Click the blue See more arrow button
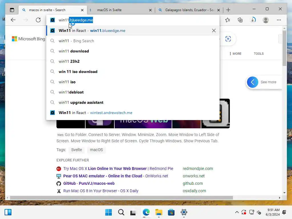 (253, 82)
